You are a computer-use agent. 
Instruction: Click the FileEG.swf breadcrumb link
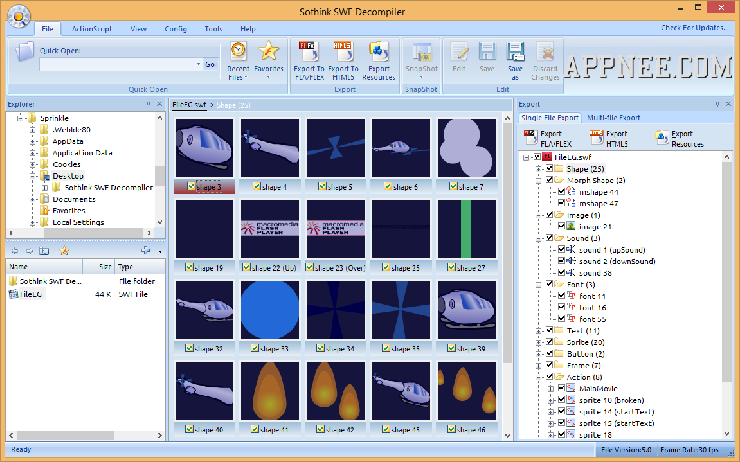[189, 105]
